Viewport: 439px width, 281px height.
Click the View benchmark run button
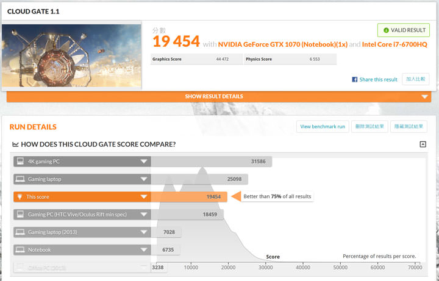[323, 127]
